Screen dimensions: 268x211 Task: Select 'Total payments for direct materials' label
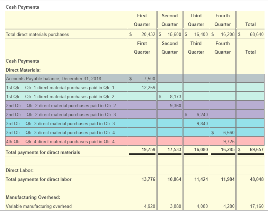click(43, 152)
